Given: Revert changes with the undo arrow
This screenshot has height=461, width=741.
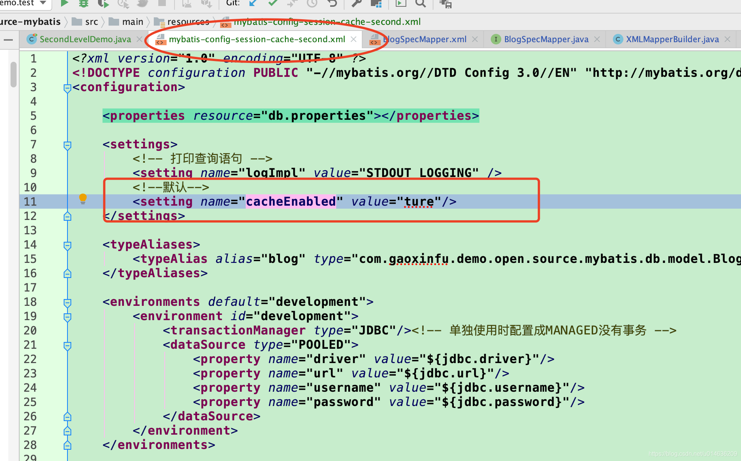Looking at the screenshot, I should pyautogui.click(x=332, y=3).
